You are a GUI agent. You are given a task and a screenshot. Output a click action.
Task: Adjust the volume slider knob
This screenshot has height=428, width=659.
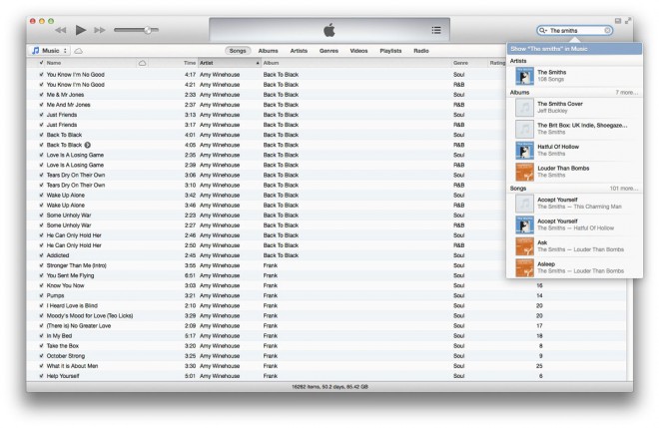point(148,30)
